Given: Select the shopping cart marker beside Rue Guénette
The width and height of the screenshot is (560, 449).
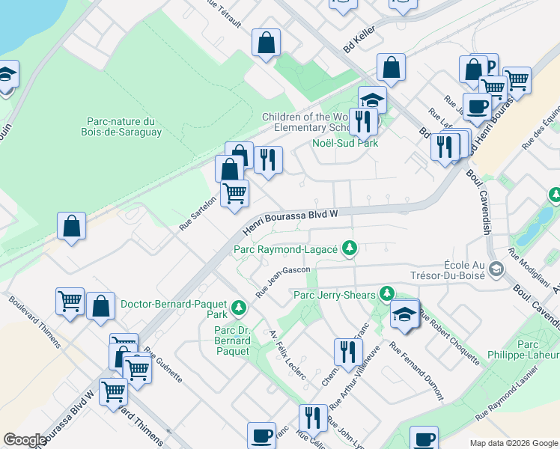Looking at the screenshot, I should click(137, 373).
